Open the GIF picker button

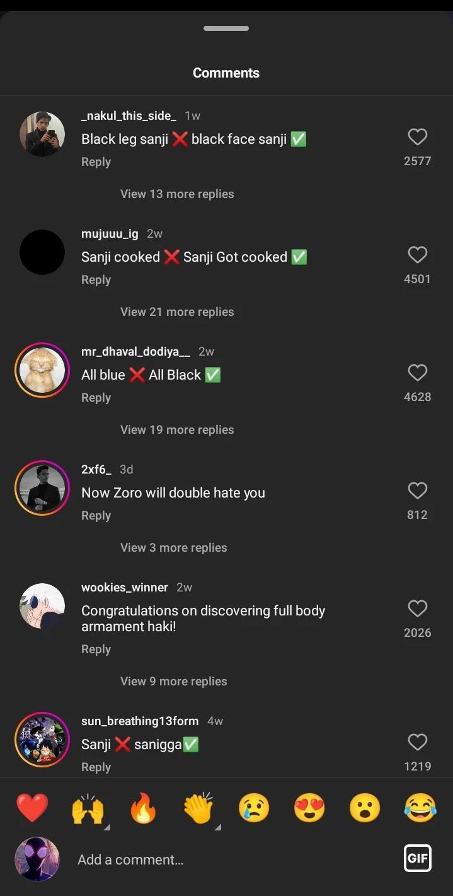pos(417,858)
